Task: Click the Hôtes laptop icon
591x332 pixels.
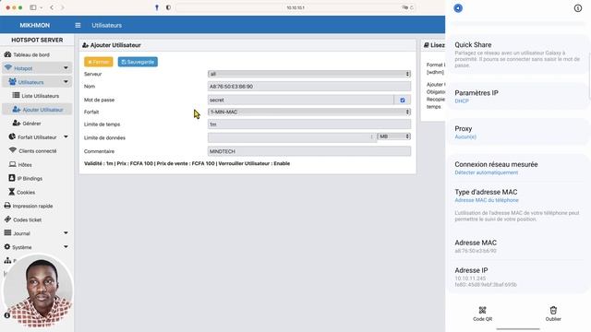Action: [x=12, y=164]
